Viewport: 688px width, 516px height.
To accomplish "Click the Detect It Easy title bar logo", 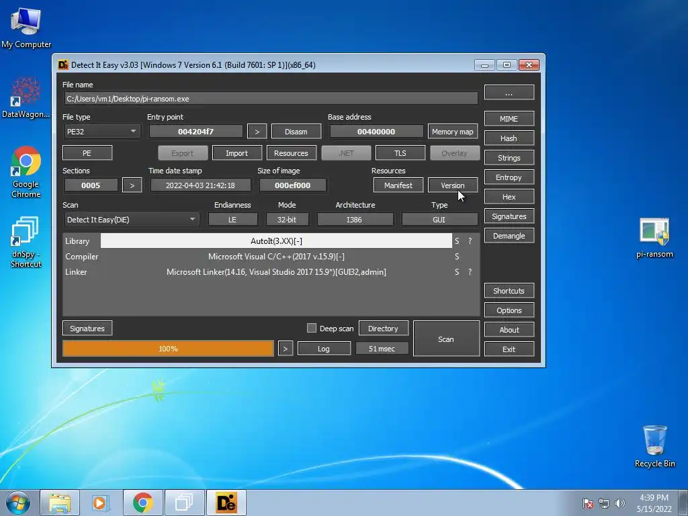I will click(63, 65).
